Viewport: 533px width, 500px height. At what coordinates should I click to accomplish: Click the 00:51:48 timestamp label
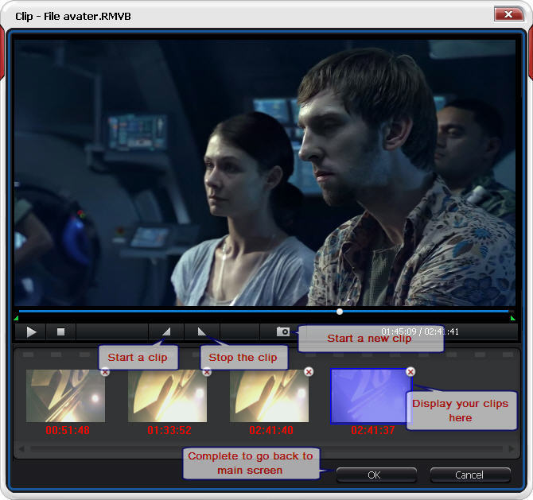[x=68, y=430]
